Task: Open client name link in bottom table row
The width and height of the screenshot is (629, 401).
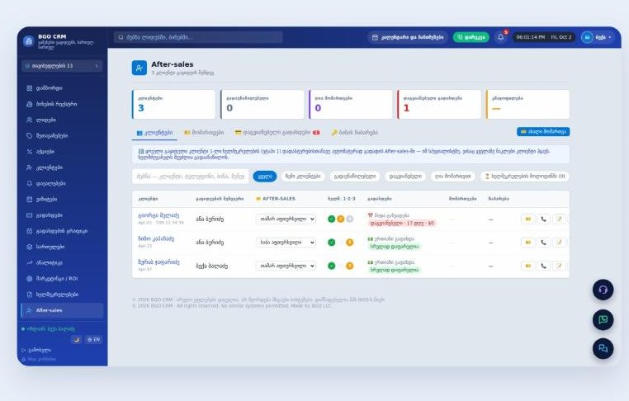Action: pyautogui.click(x=158, y=262)
